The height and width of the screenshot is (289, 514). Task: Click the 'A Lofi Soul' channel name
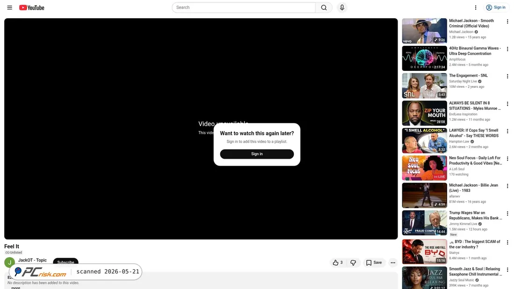pos(457,169)
